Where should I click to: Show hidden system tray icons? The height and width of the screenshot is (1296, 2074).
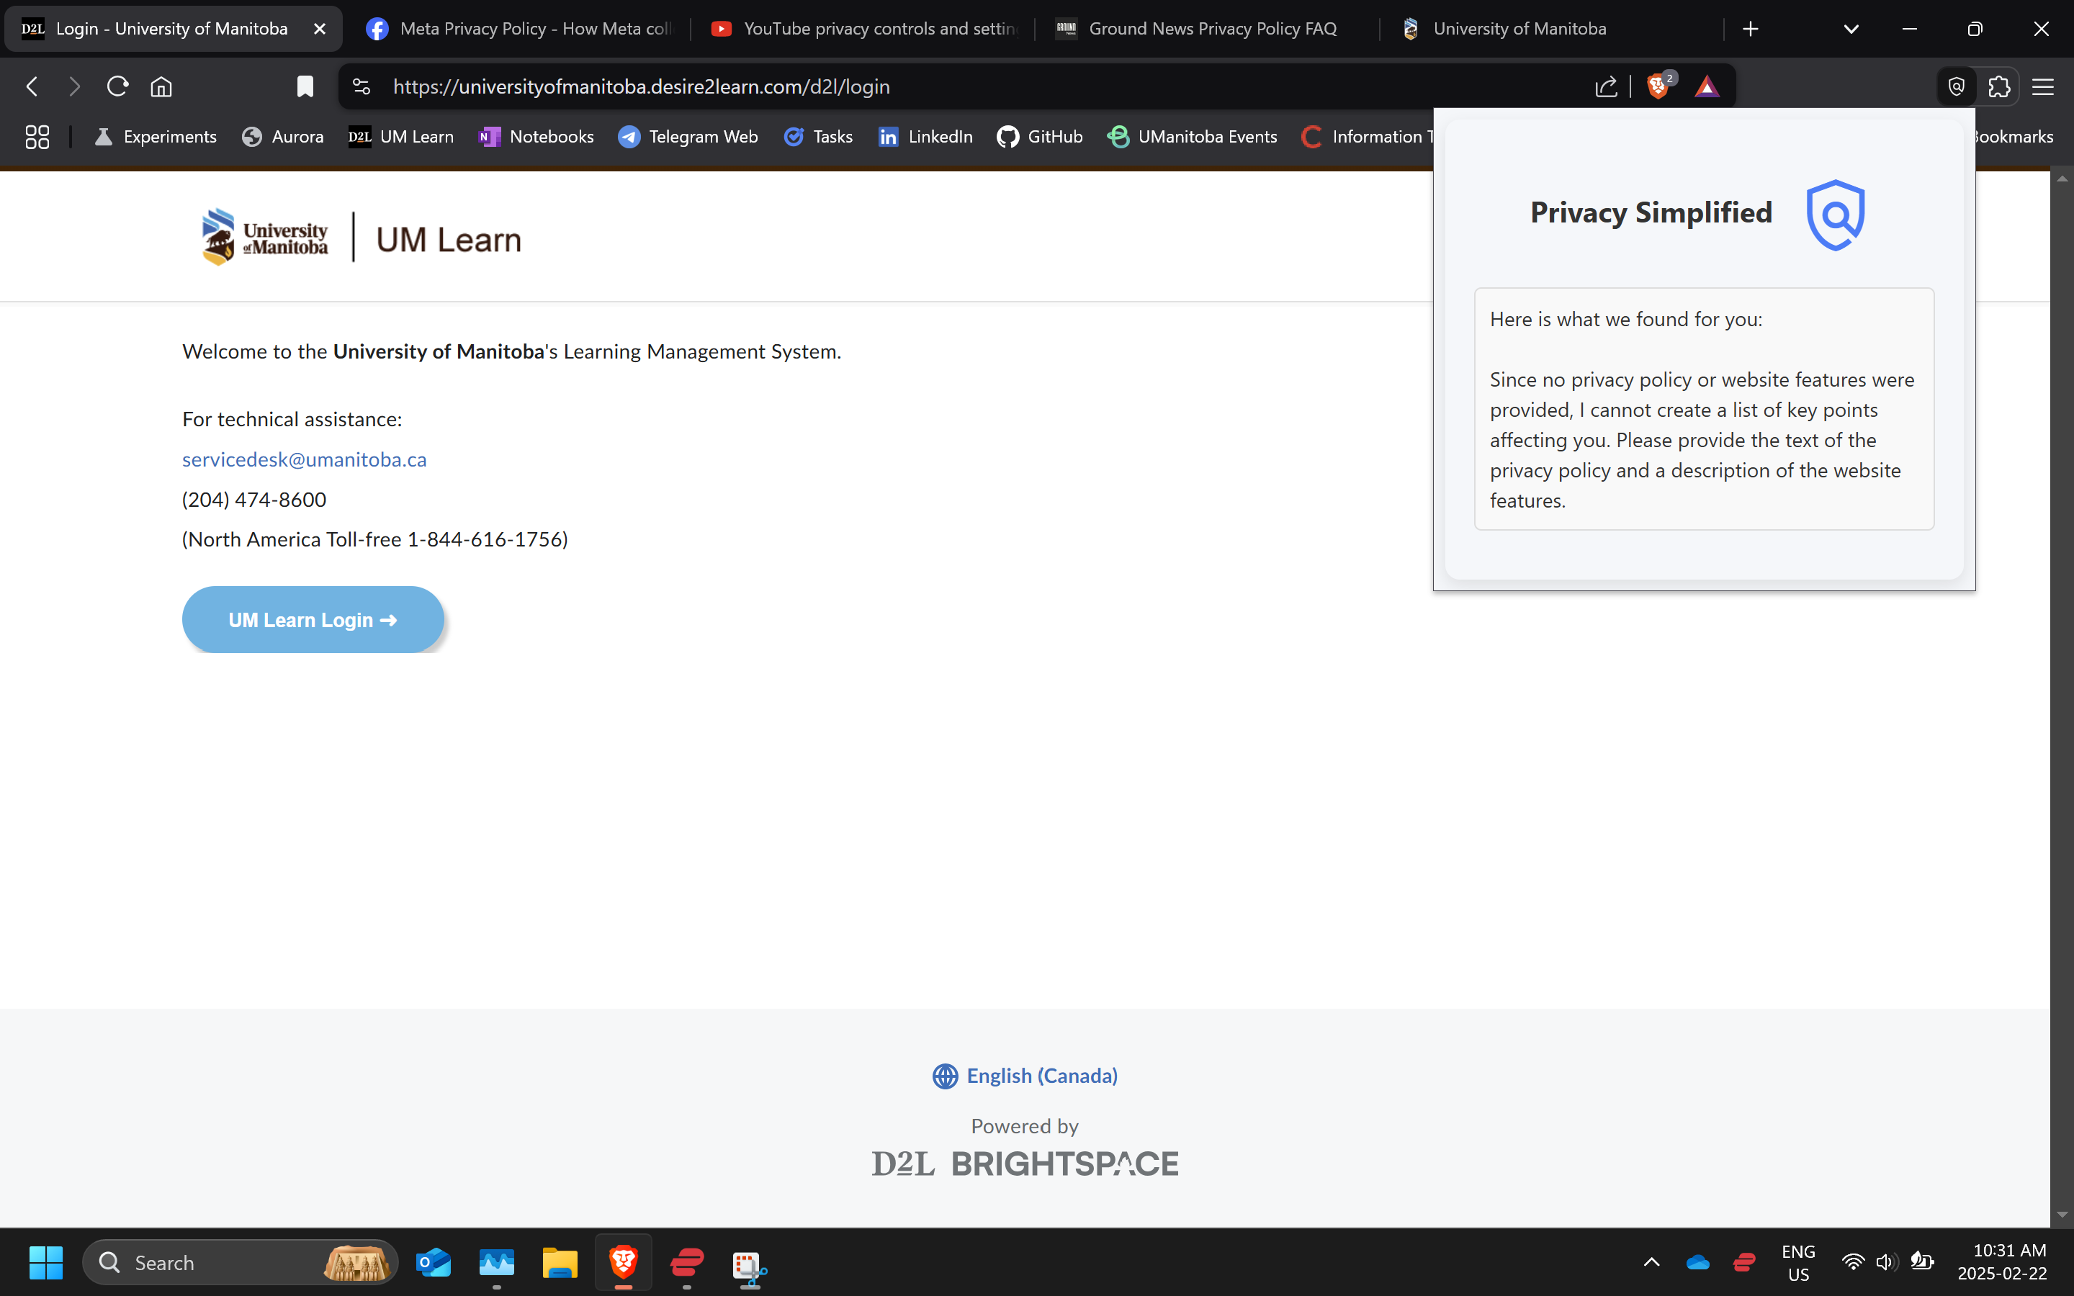[x=1651, y=1261]
